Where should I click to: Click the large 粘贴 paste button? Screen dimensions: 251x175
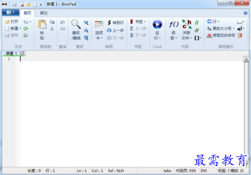(x=42, y=30)
